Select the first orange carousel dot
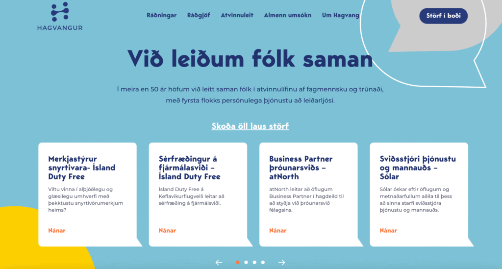502x269 pixels. [x=238, y=262]
